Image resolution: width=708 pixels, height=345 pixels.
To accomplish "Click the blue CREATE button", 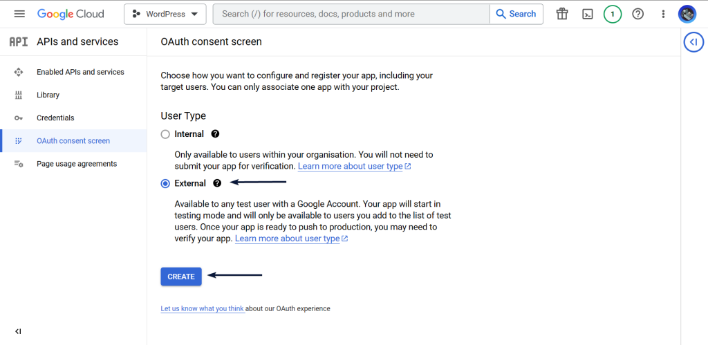I will pos(181,277).
